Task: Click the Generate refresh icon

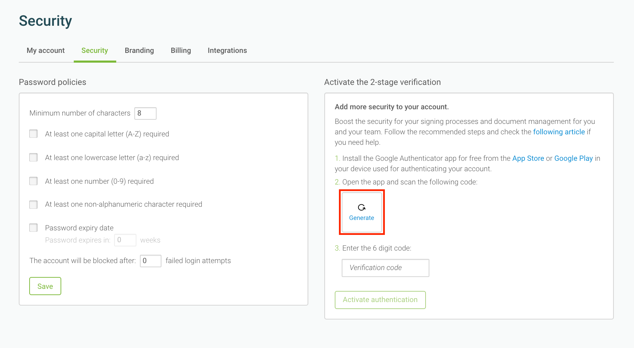Action: click(362, 207)
